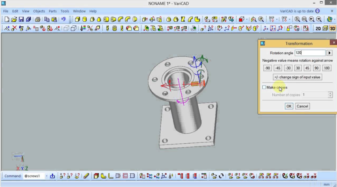Click change sign of input value button

tap(298, 77)
